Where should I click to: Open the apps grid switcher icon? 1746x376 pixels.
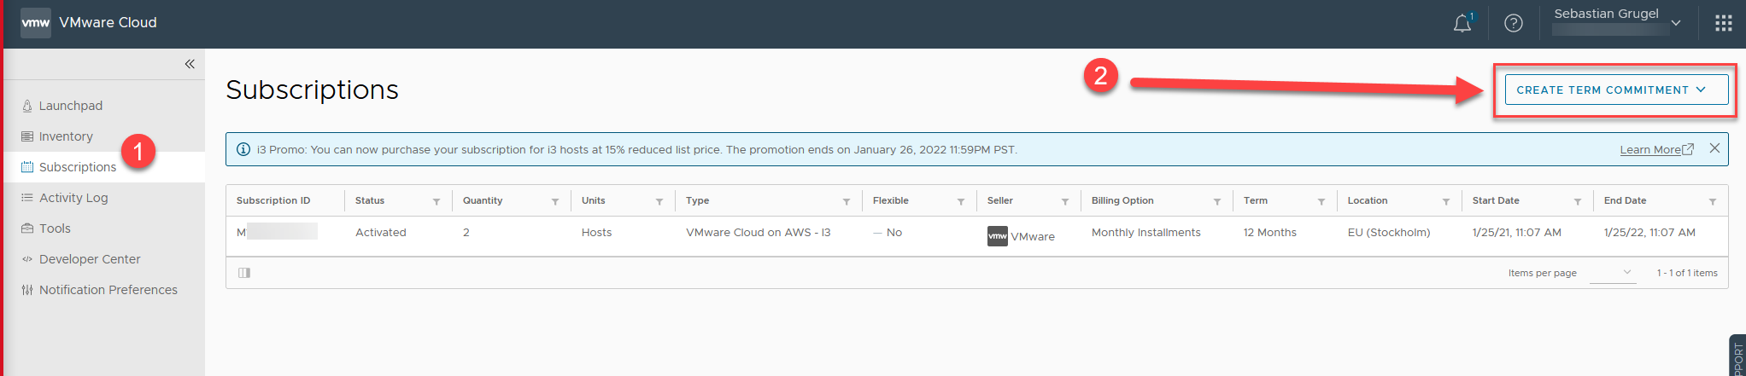pos(1724,23)
